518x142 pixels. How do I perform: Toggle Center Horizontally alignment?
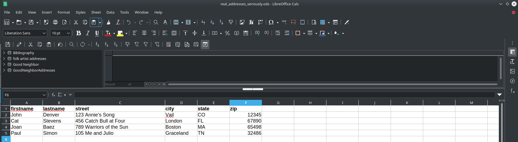tap(144, 33)
